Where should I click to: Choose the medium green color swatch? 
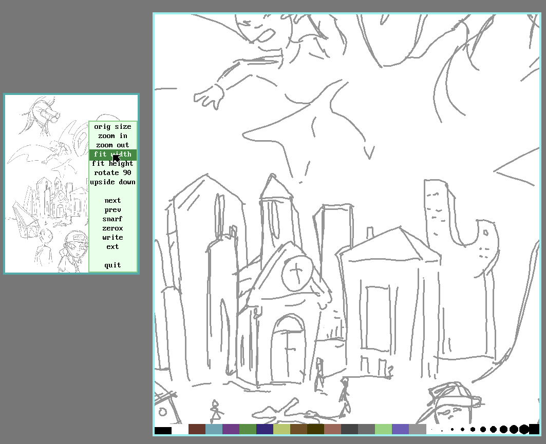click(x=248, y=430)
